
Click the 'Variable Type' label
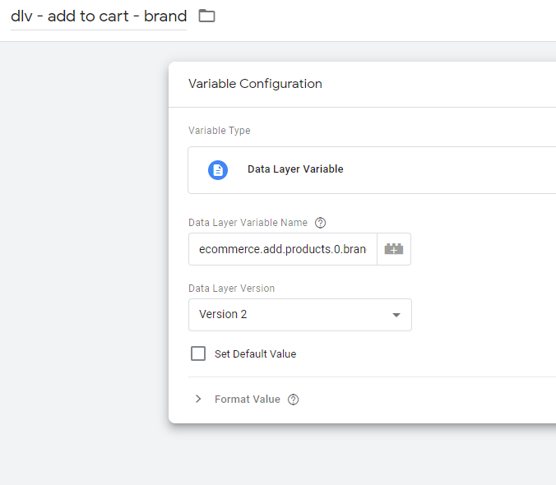point(220,131)
